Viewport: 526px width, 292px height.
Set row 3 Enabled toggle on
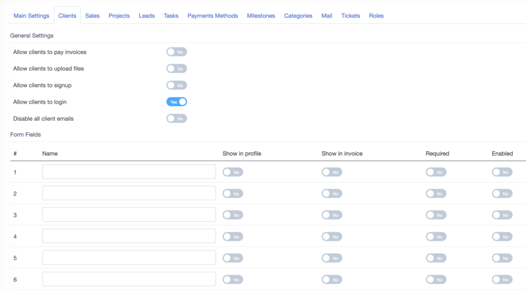pos(502,215)
